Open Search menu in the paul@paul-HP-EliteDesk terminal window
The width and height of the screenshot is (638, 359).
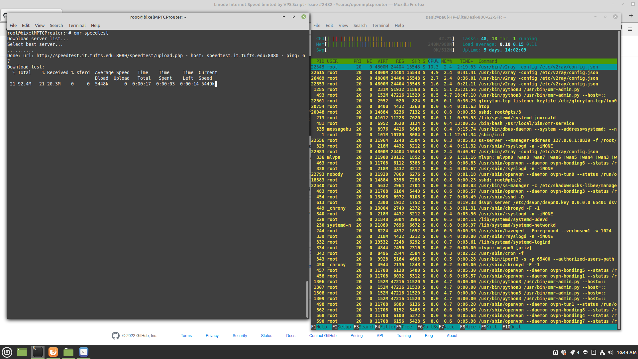click(360, 25)
